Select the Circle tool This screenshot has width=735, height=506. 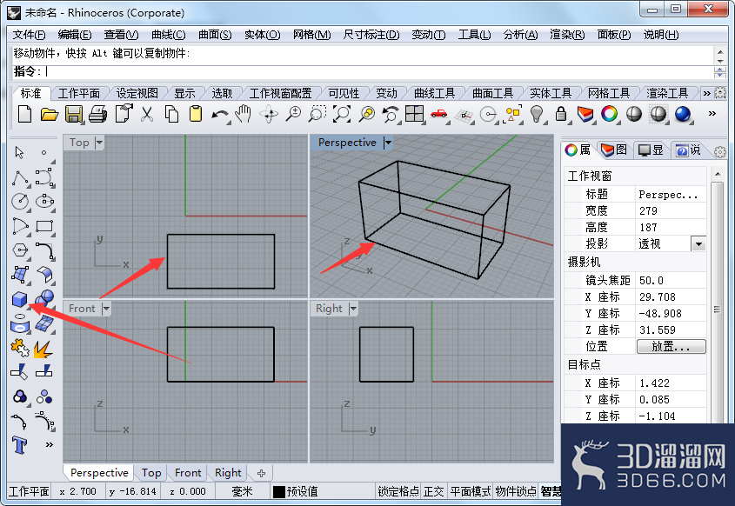coord(20,202)
